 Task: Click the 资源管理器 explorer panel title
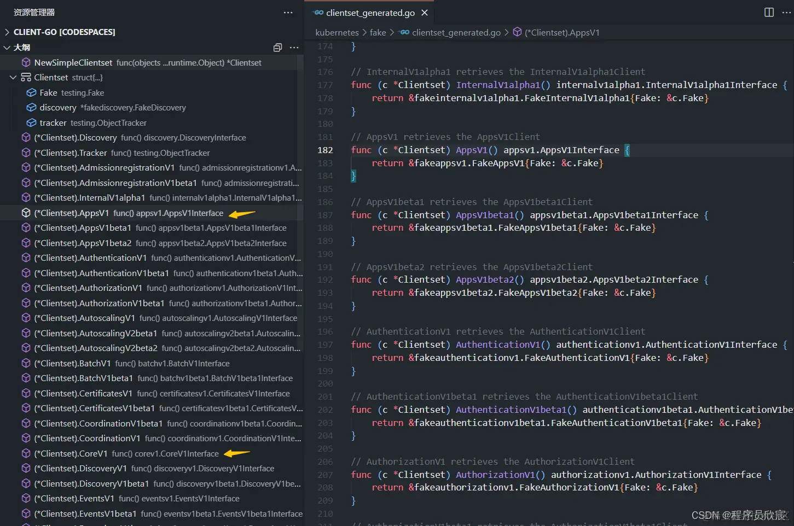[34, 13]
